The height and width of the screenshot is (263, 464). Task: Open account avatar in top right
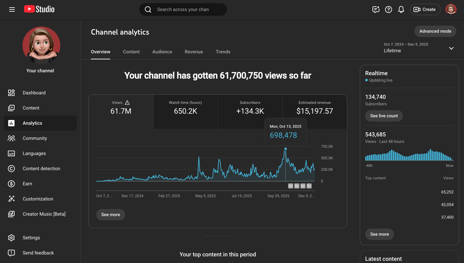coord(451,9)
